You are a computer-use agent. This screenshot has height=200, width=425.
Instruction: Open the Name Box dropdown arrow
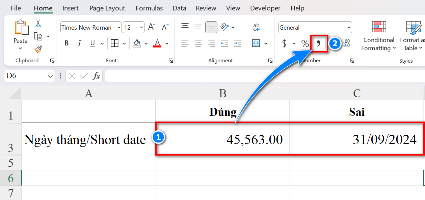pos(50,76)
